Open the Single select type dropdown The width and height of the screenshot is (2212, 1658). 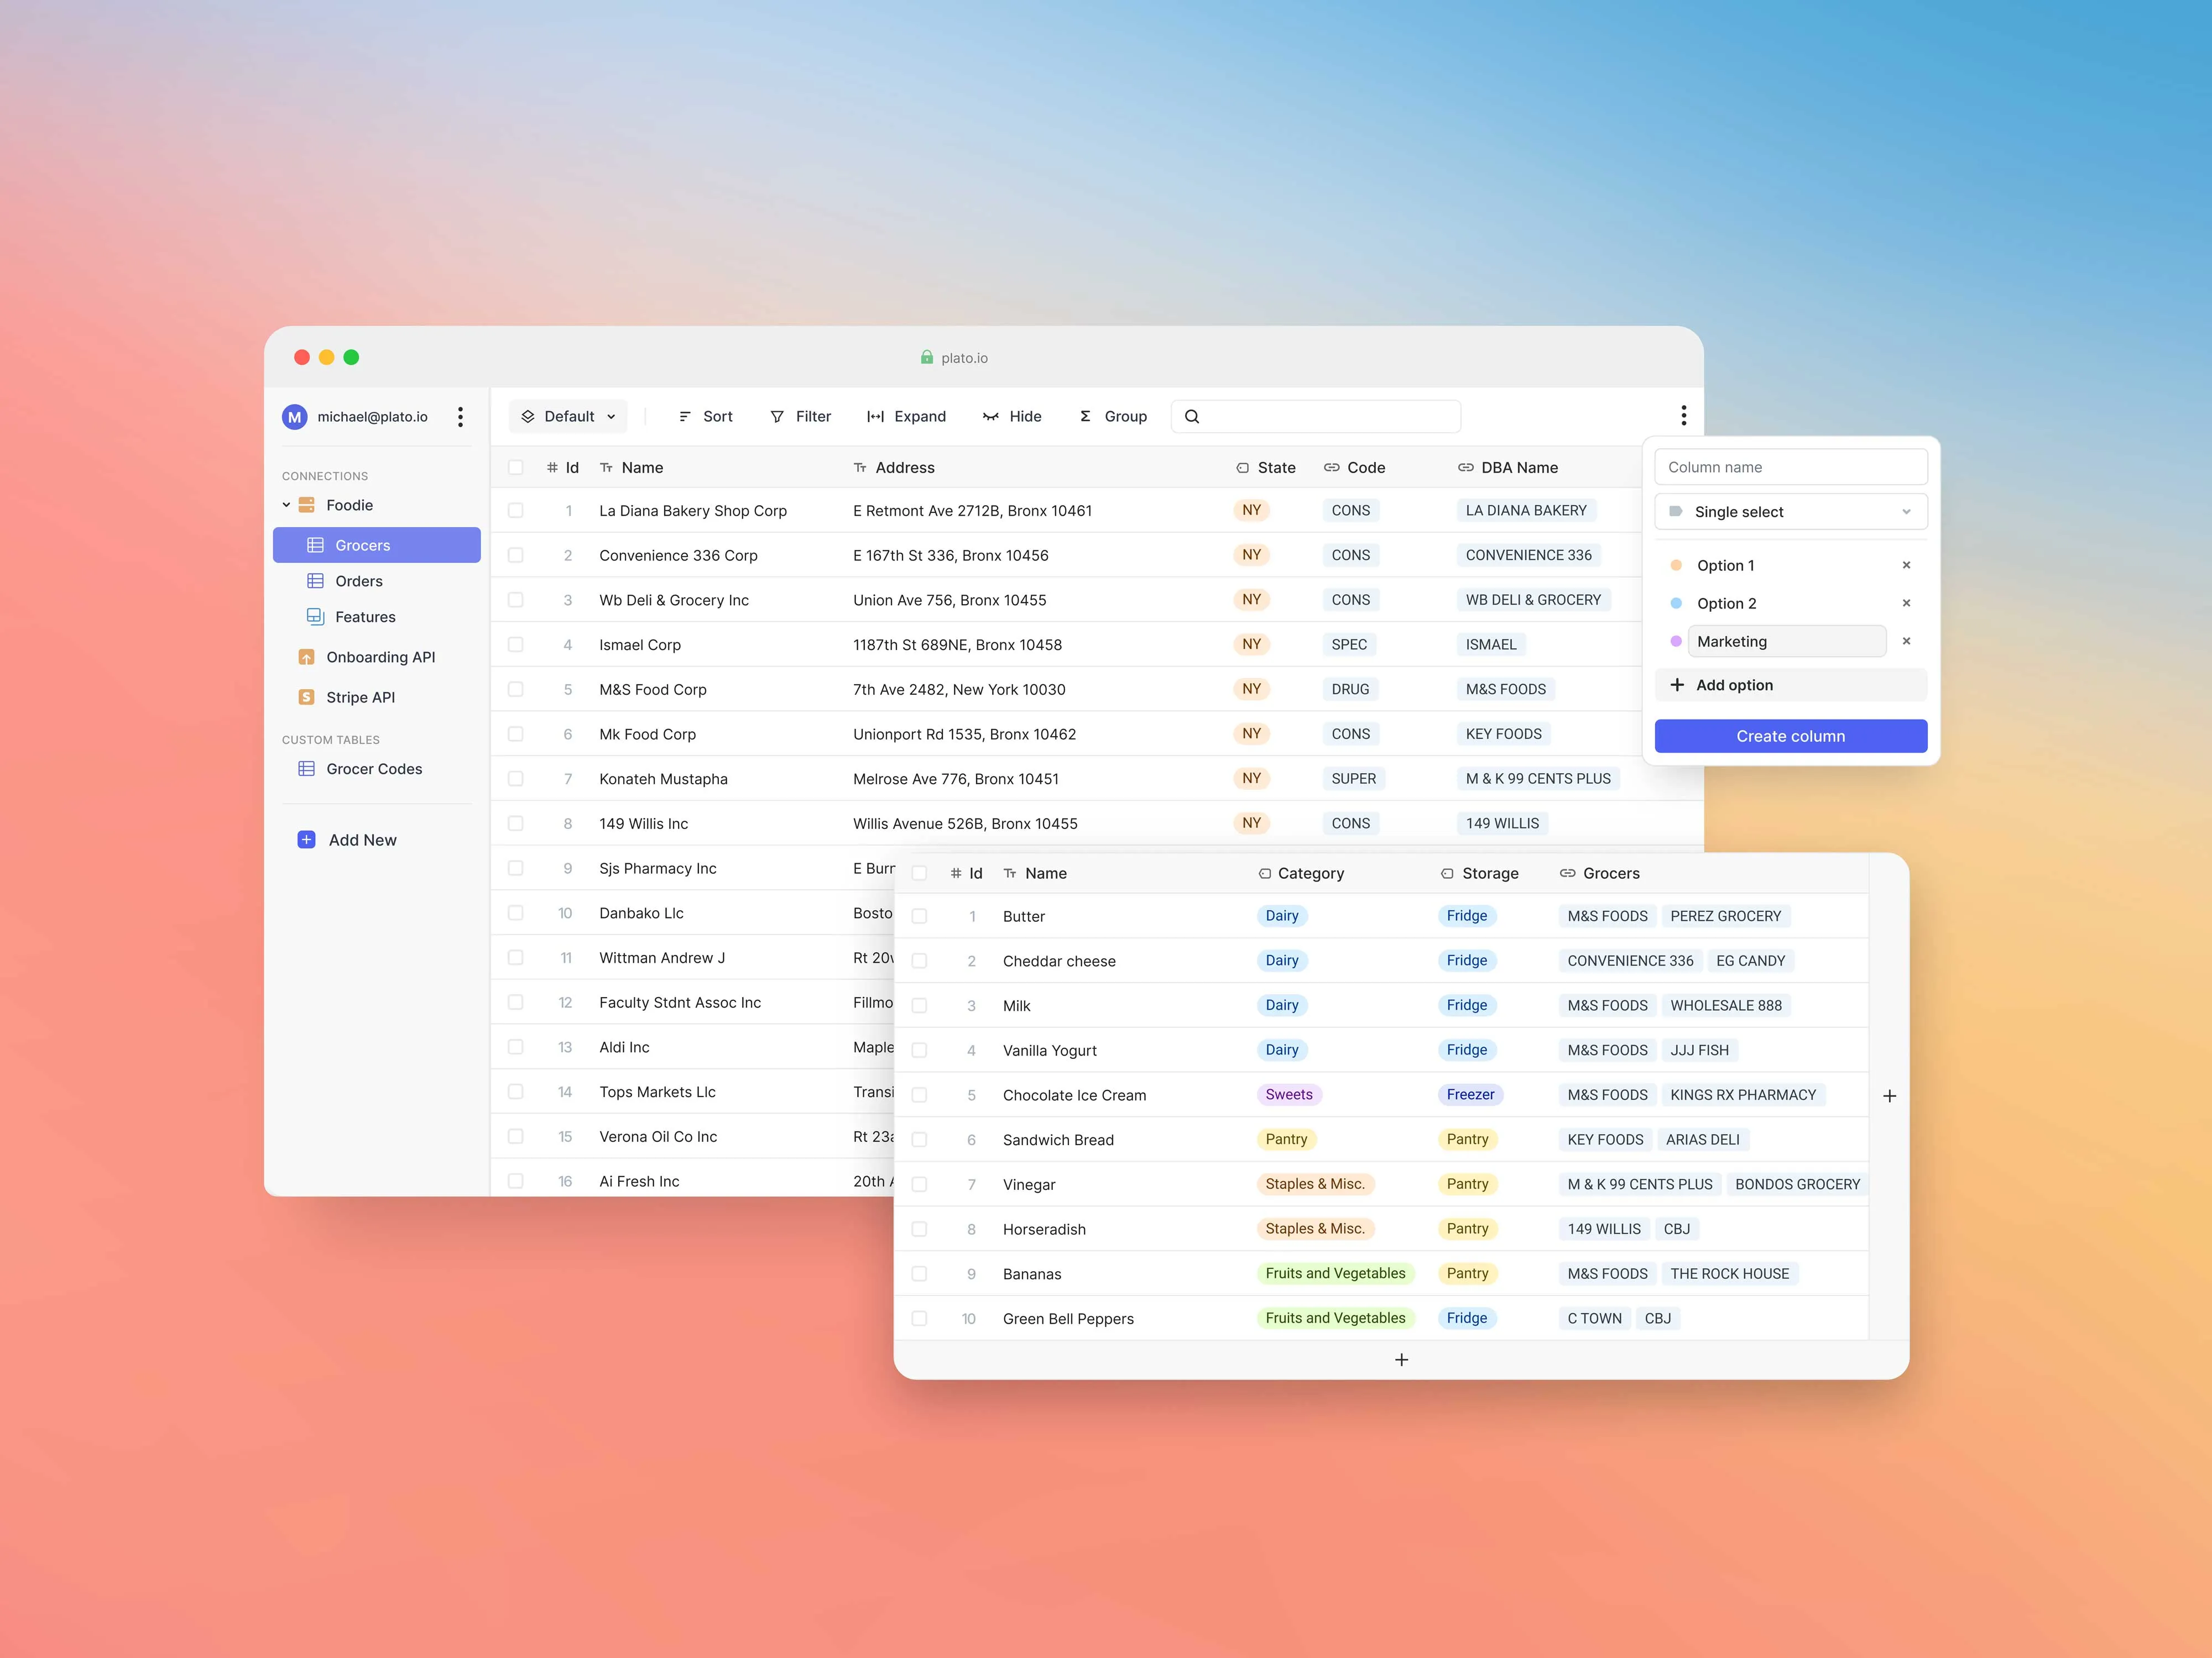coord(1790,512)
